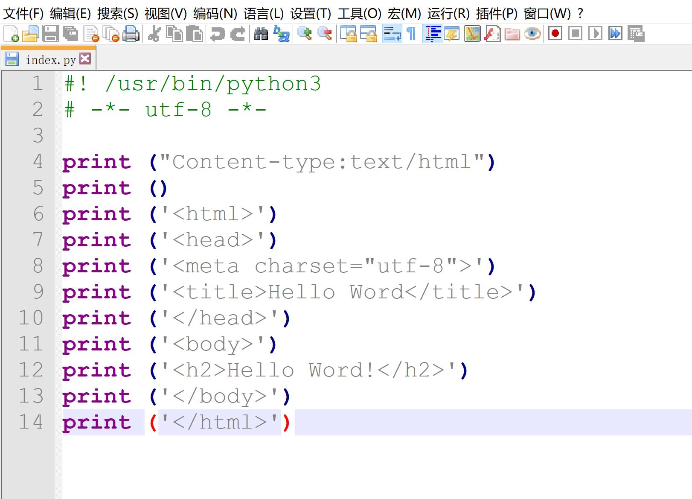
Task: Toggle show all characters
Action: click(410, 34)
